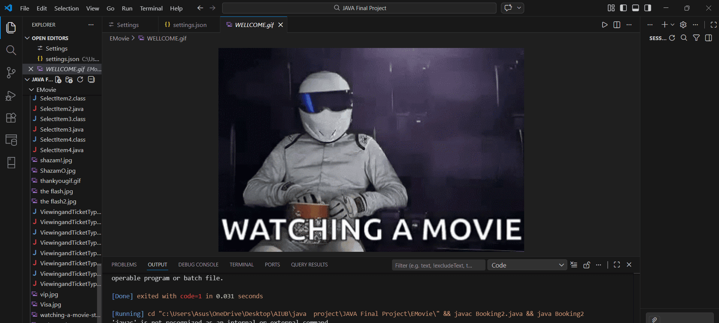Open output panel more actions ellipsis

(599, 265)
